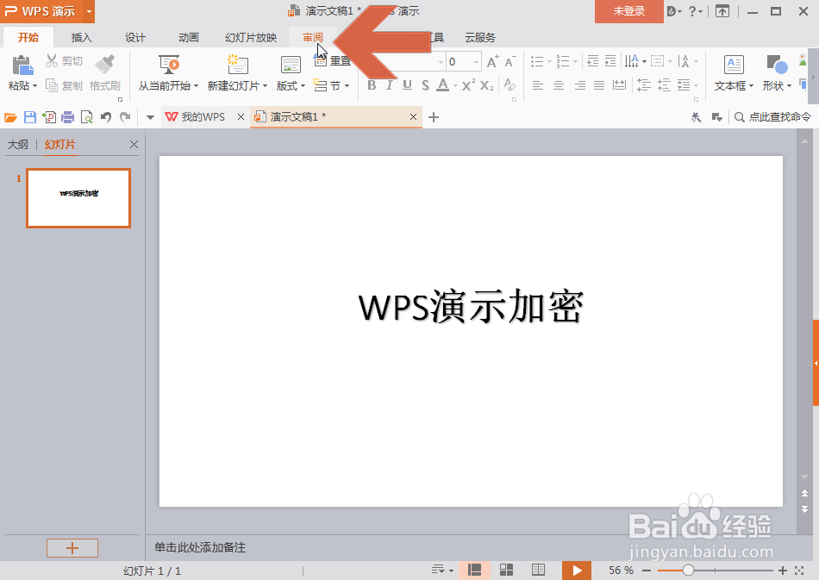The width and height of the screenshot is (819, 580).
Task: Toggle bold formatting on selected text
Action: (x=372, y=86)
